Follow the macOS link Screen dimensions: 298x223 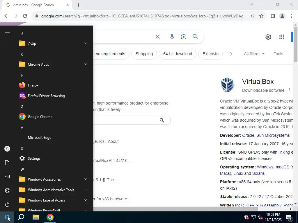pos(282,167)
